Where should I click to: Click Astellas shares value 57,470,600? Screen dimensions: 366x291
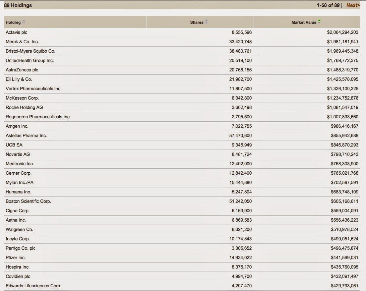pyautogui.click(x=240, y=135)
